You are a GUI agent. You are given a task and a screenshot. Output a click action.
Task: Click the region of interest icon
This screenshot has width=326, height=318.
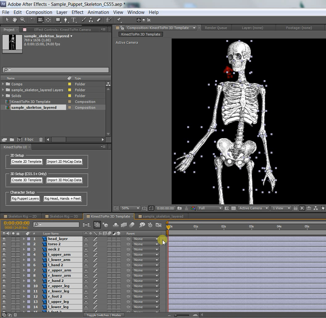[x=151, y=208]
